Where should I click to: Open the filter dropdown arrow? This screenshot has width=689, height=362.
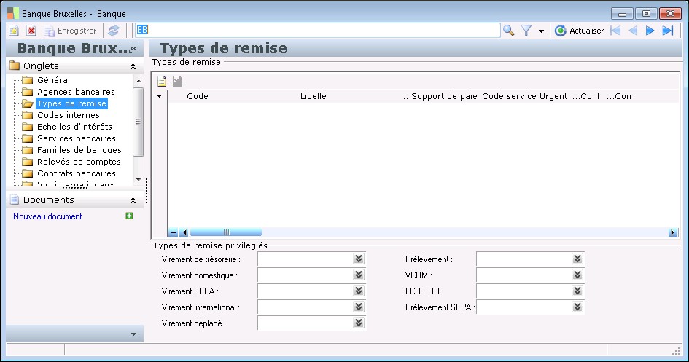point(541,31)
